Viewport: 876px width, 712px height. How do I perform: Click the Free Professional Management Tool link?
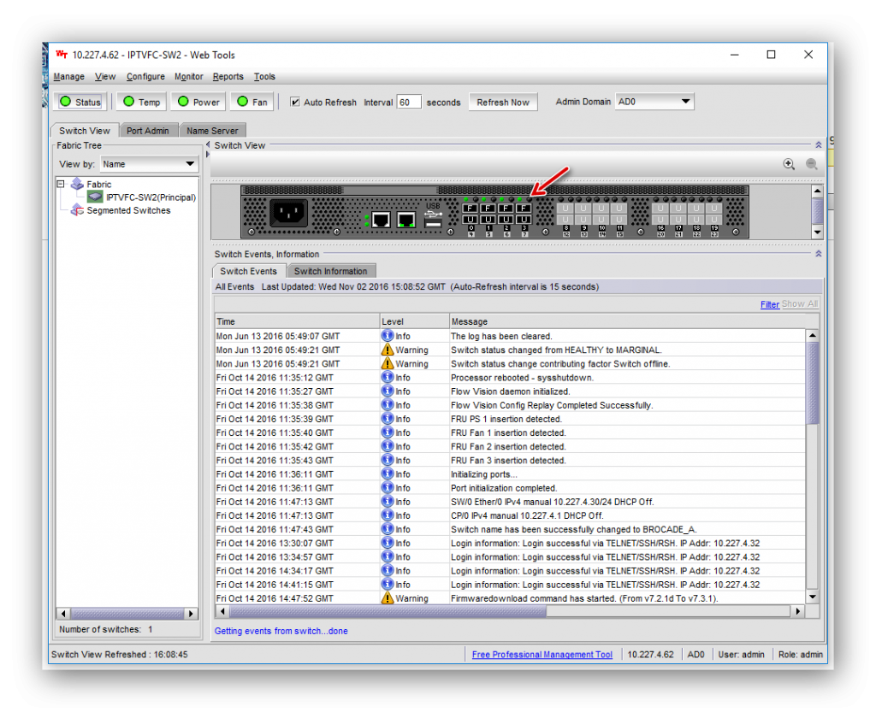click(542, 654)
